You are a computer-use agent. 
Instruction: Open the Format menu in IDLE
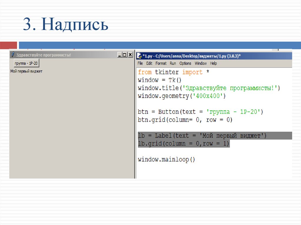tap(161, 63)
